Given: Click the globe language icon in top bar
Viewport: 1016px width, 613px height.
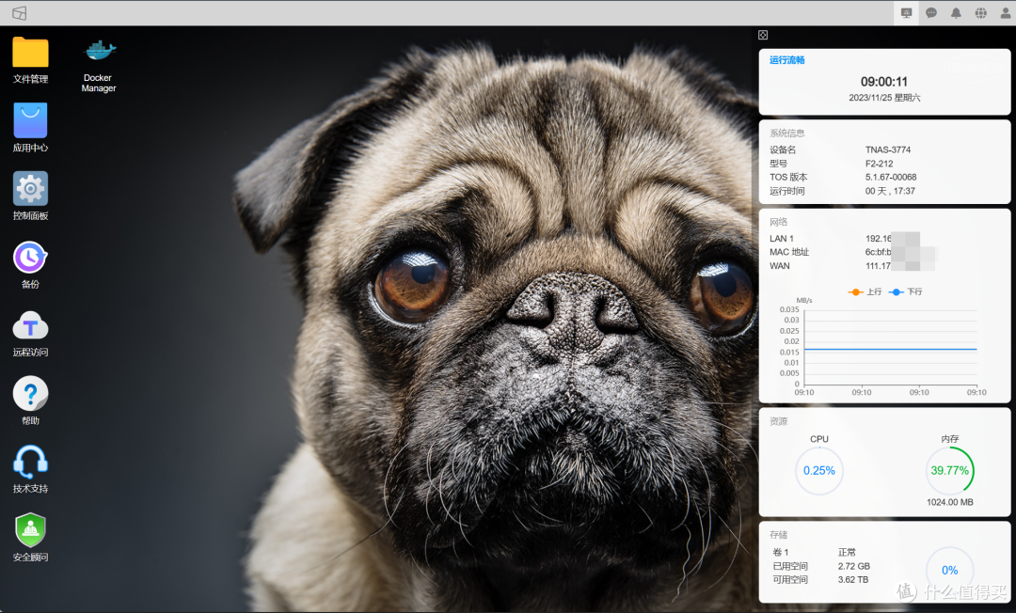Looking at the screenshot, I should pos(980,13).
